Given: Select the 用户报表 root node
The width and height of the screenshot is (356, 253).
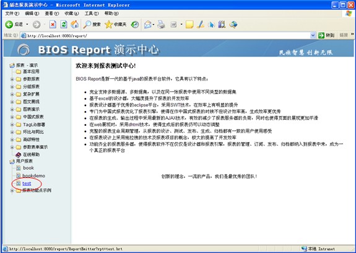Looking at the screenshot, I should click(x=24, y=161).
